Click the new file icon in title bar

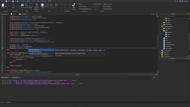[6, 1]
